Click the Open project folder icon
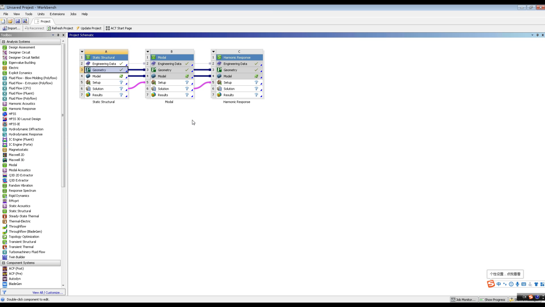This screenshot has height=307, width=545. 10,21
